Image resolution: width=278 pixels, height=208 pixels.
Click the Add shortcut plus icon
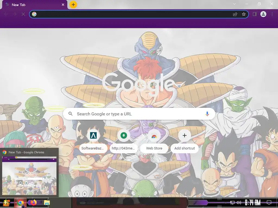pyautogui.click(x=185, y=135)
